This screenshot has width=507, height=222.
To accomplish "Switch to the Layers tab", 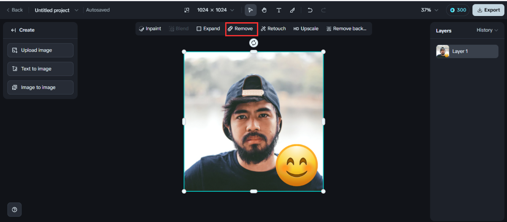I will (x=444, y=31).
